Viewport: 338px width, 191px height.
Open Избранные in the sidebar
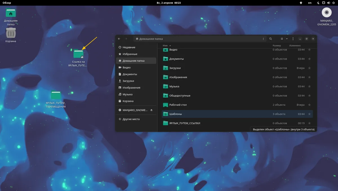[136, 54]
